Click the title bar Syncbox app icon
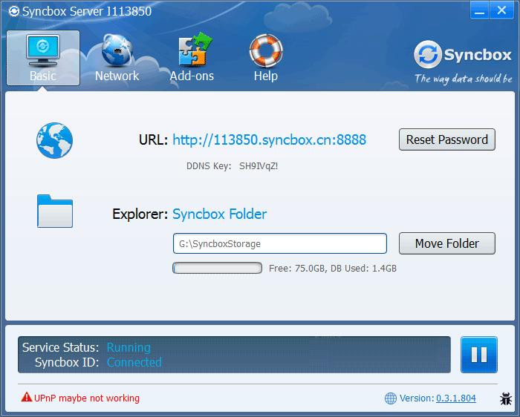This screenshot has width=520, height=417. pyautogui.click(x=14, y=12)
